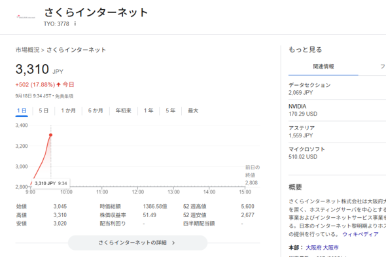This screenshot has width=386, height=257.
Task: Click the 9月18日 9:34 JST timestamp
Action: pos(33,96)
